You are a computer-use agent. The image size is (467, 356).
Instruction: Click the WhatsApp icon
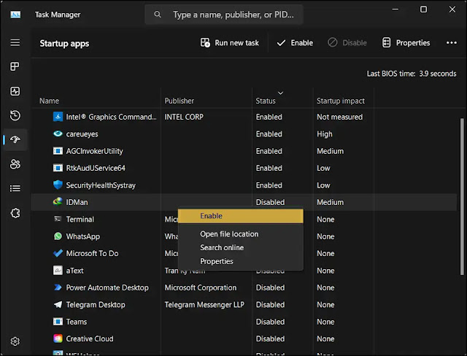coord(58,236)
